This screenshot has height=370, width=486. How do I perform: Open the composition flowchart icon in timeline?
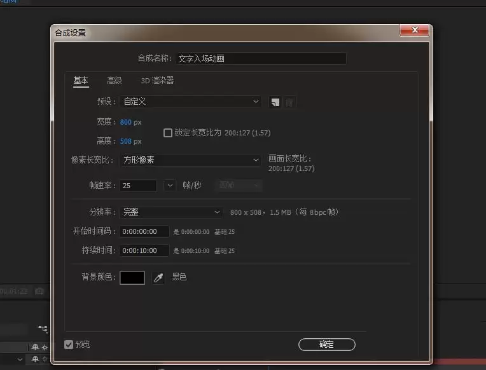click(43, 329)
